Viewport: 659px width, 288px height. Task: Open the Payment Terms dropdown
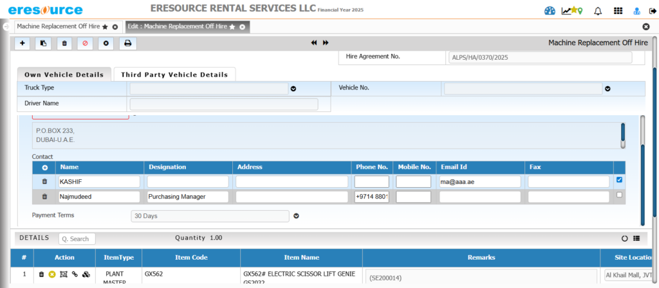click(x=297, y=216)
